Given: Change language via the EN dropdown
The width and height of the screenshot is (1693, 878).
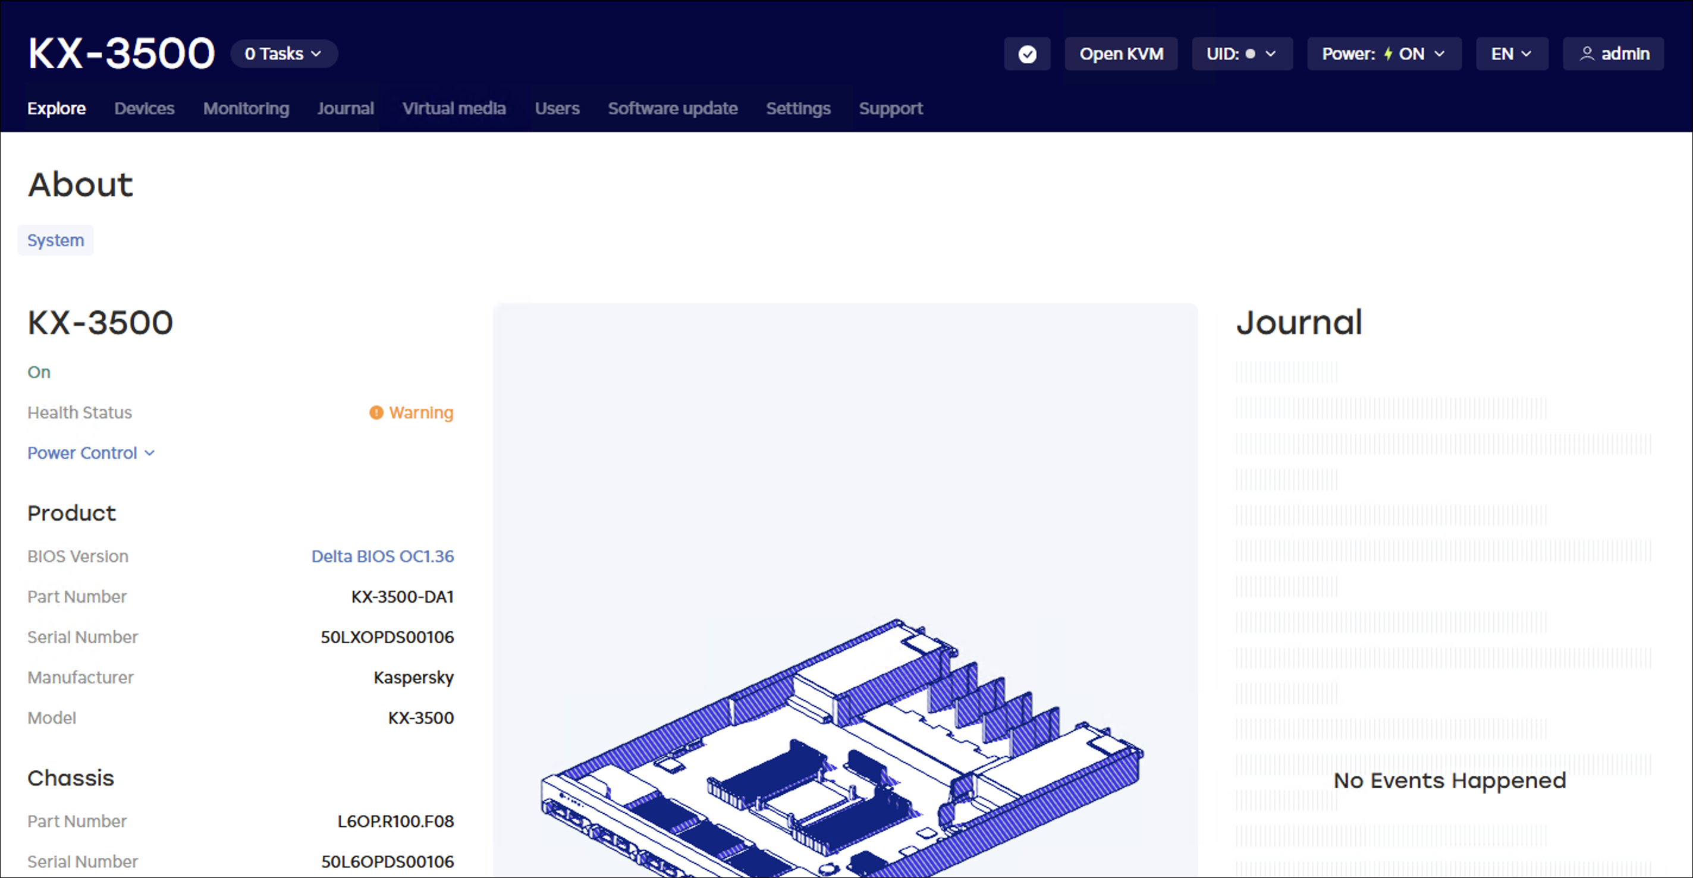Looking at the screenshot, I should (x=1512, y=54).
